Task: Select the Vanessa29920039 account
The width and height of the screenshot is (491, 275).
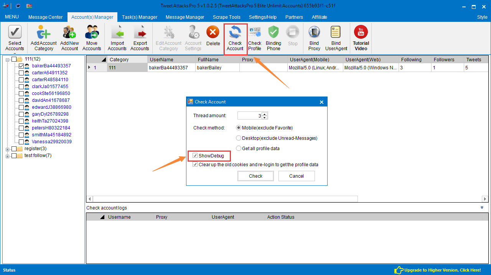Action: 52,142
